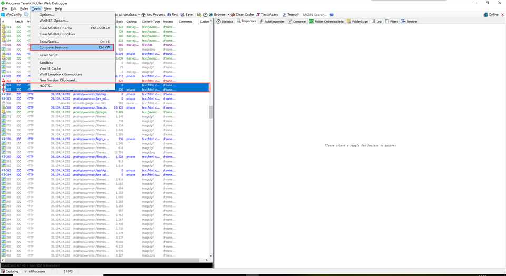Choose Options... from Tools menu
The width and height of the screenshot is (506, 276).
[x=73, y=15]
